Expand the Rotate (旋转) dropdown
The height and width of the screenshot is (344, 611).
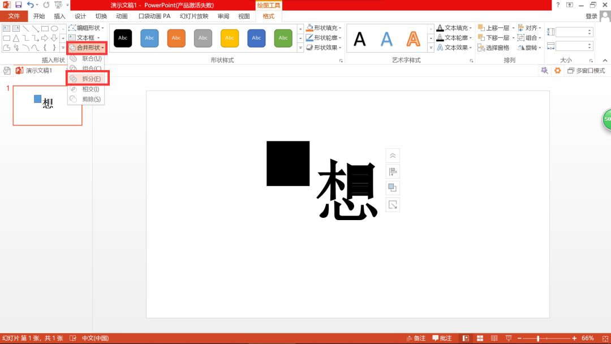click(530, 48)
